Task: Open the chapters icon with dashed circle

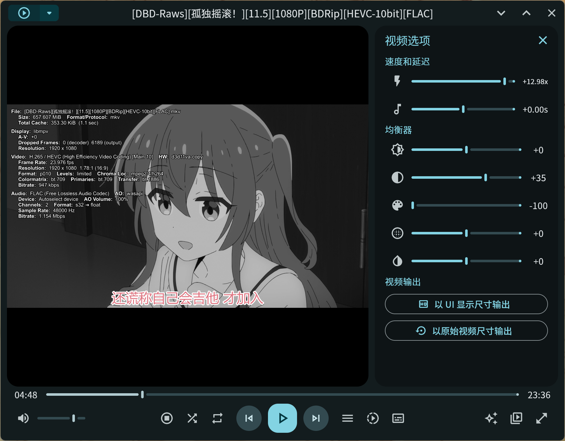Action: 373,418
